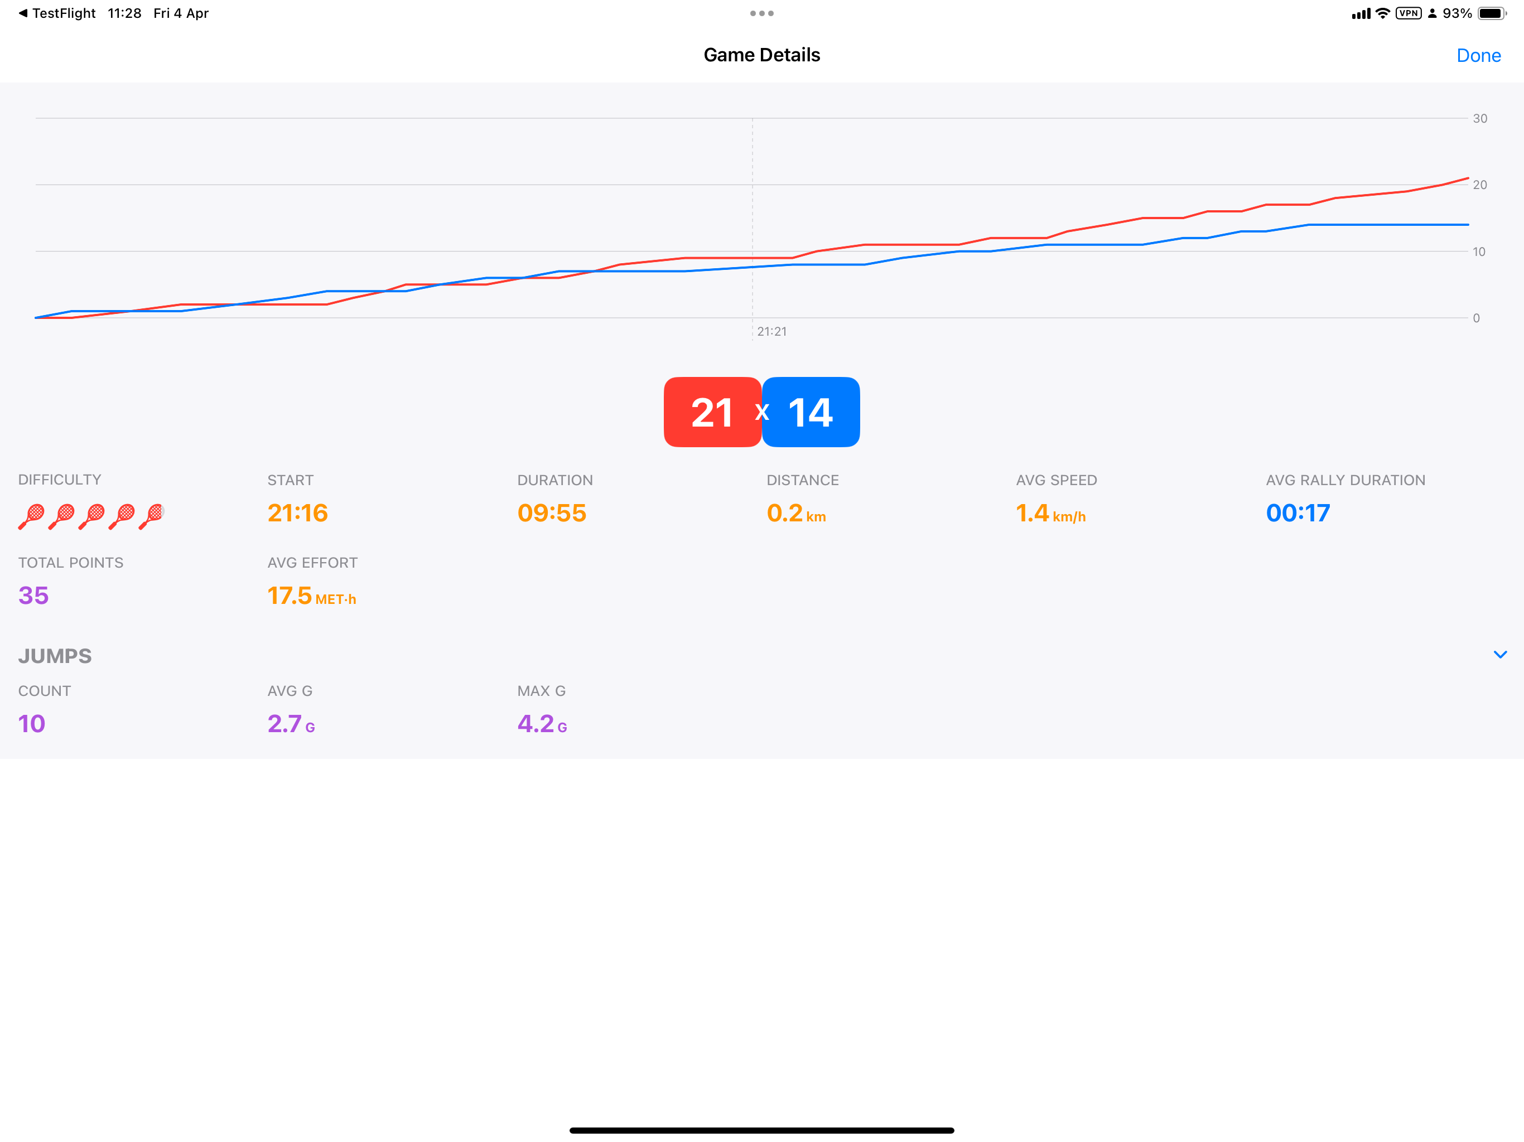Tap the Wi-Fi status icon
Screen dimensions: 1524x1142
pos(1382,13)
